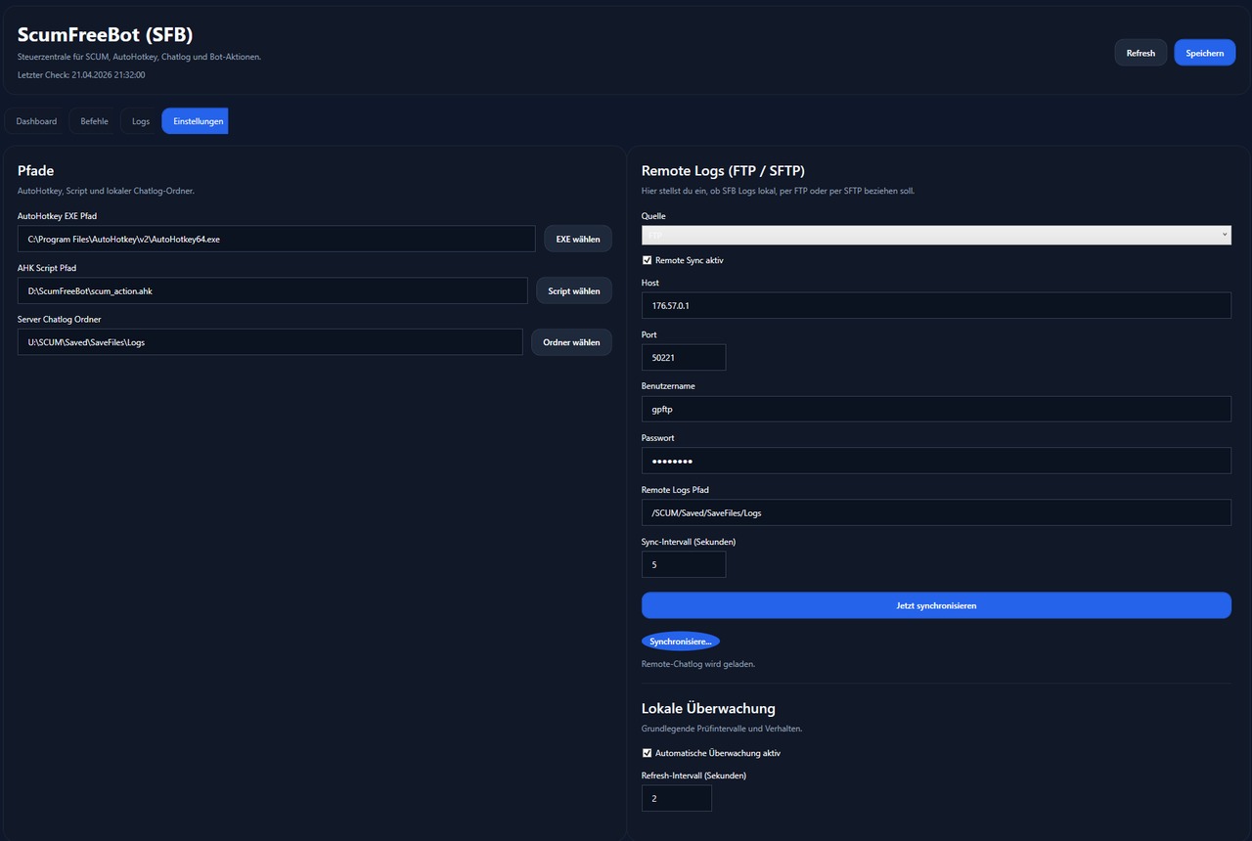The image size is (1252, 841).
Task: Select the Benutzername text field
Action: pos(935,409)
